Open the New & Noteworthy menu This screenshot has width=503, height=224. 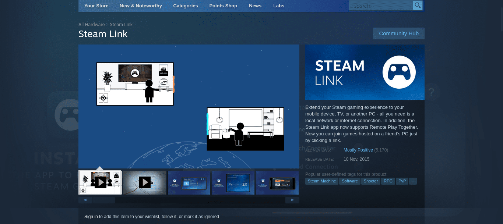click(141, 6)
